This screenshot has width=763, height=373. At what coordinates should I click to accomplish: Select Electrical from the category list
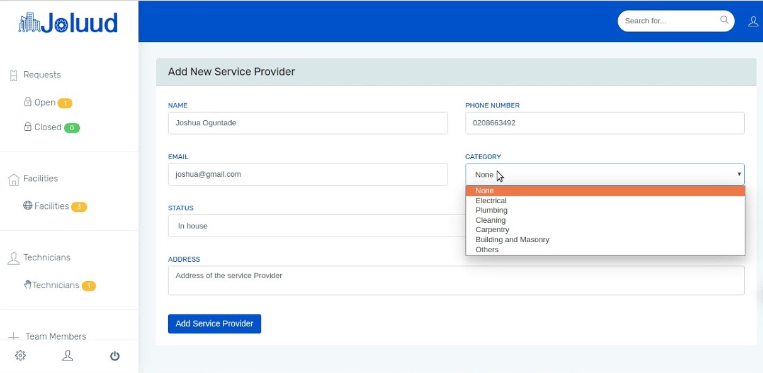(x=491, y=201)
